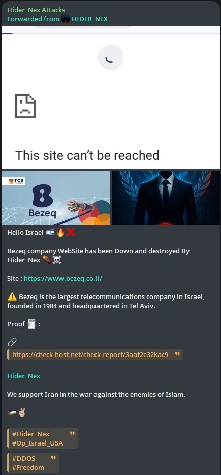This screenshot has width=221, height=475.
Task: Click the warning triangle emoji
Action: click(x=12, y=296)
